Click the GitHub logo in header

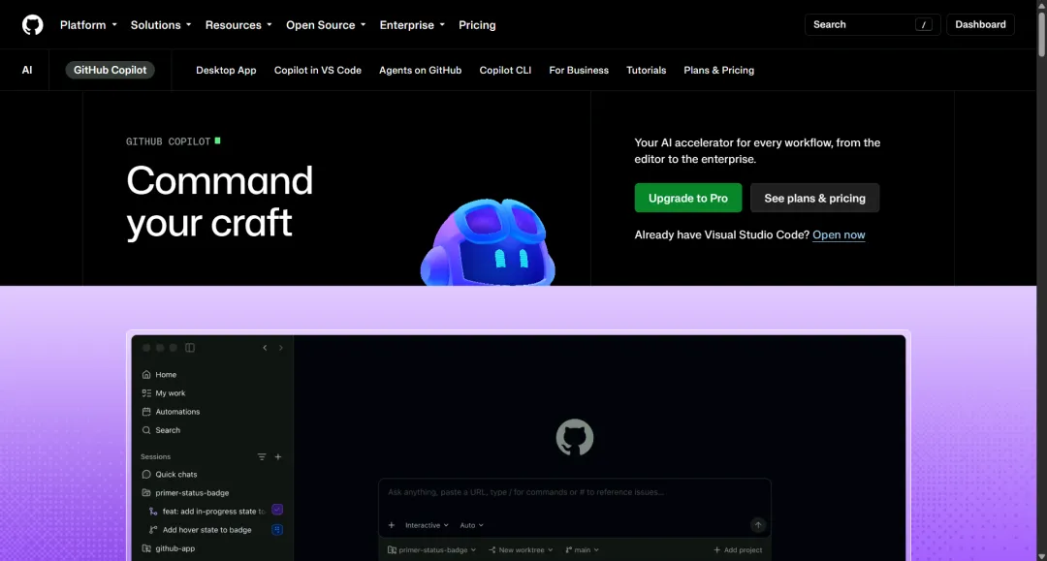tap(32, 24)
